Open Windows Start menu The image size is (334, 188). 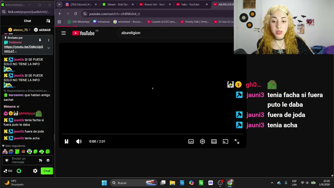pyautogui.click(x=104, y=183)
